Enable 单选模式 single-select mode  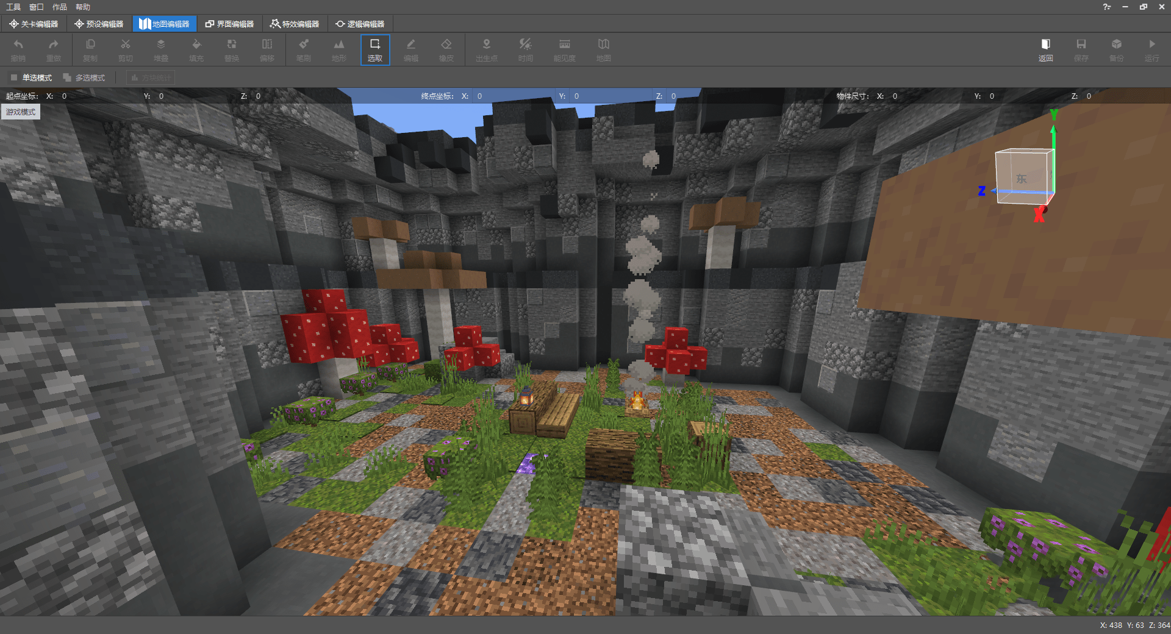tap(31, 77)
